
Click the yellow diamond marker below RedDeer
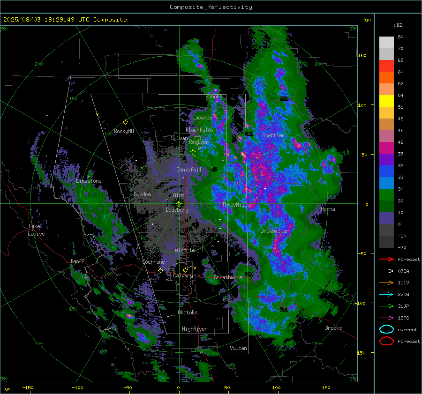(193, 152)
